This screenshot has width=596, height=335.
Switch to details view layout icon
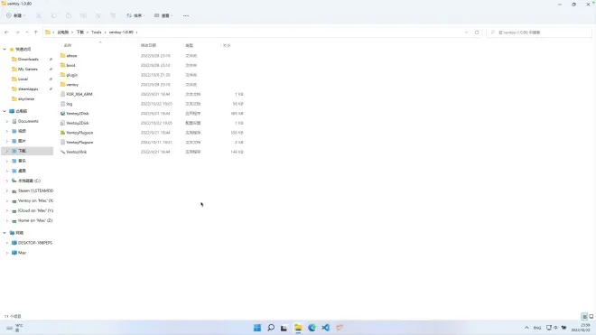point(584,316)
